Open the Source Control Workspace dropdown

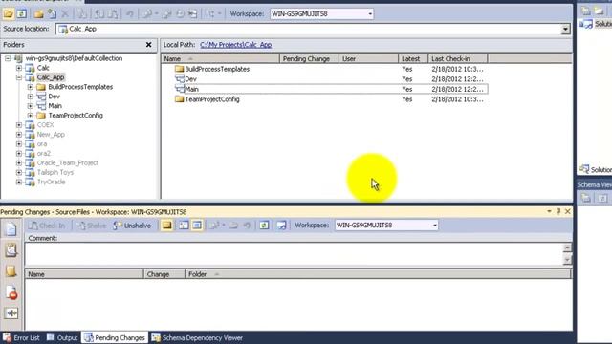point(370,14)
